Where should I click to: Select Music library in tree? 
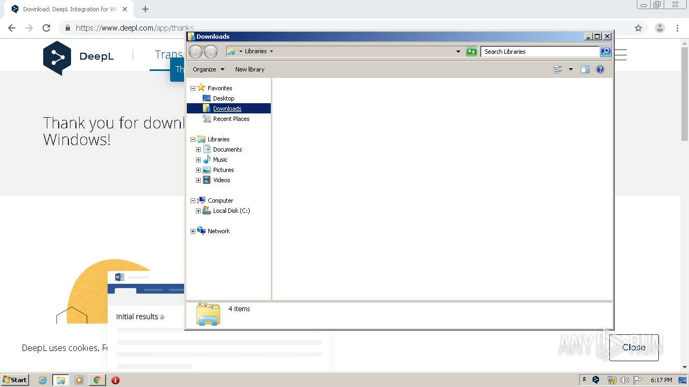pos(220,160)
